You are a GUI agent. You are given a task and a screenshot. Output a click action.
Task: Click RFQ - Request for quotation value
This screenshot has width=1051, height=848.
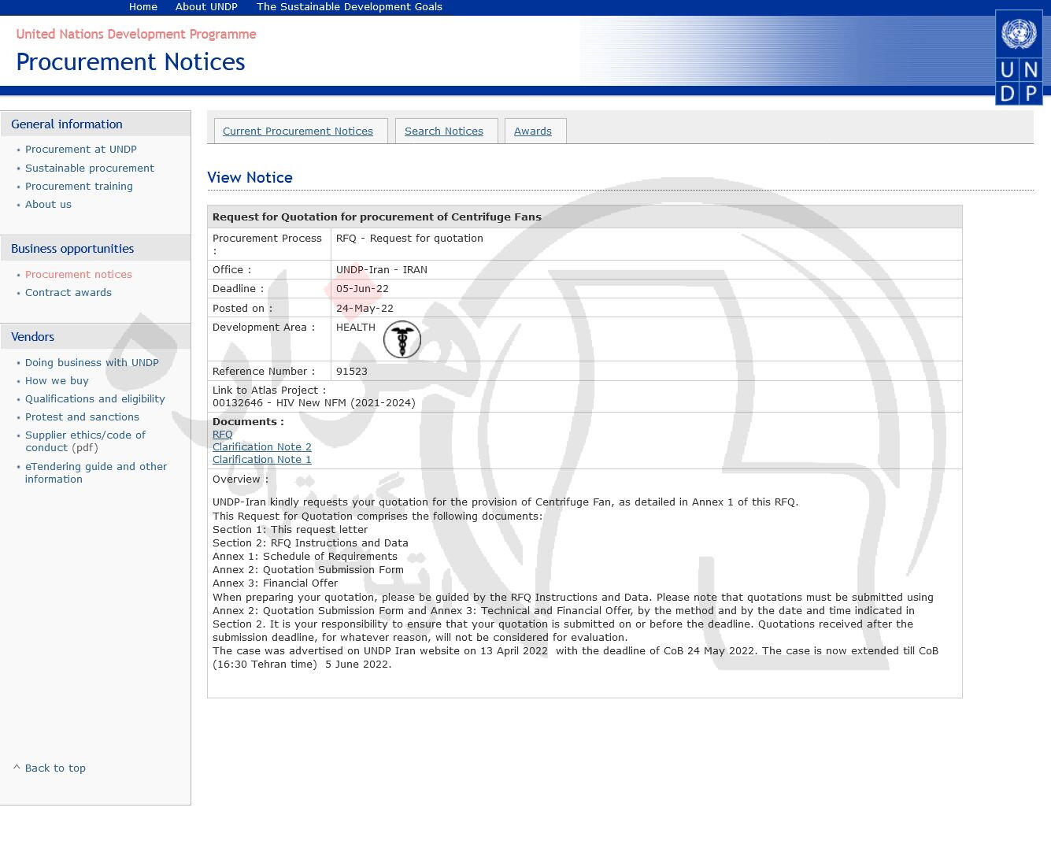click(409, 238)
